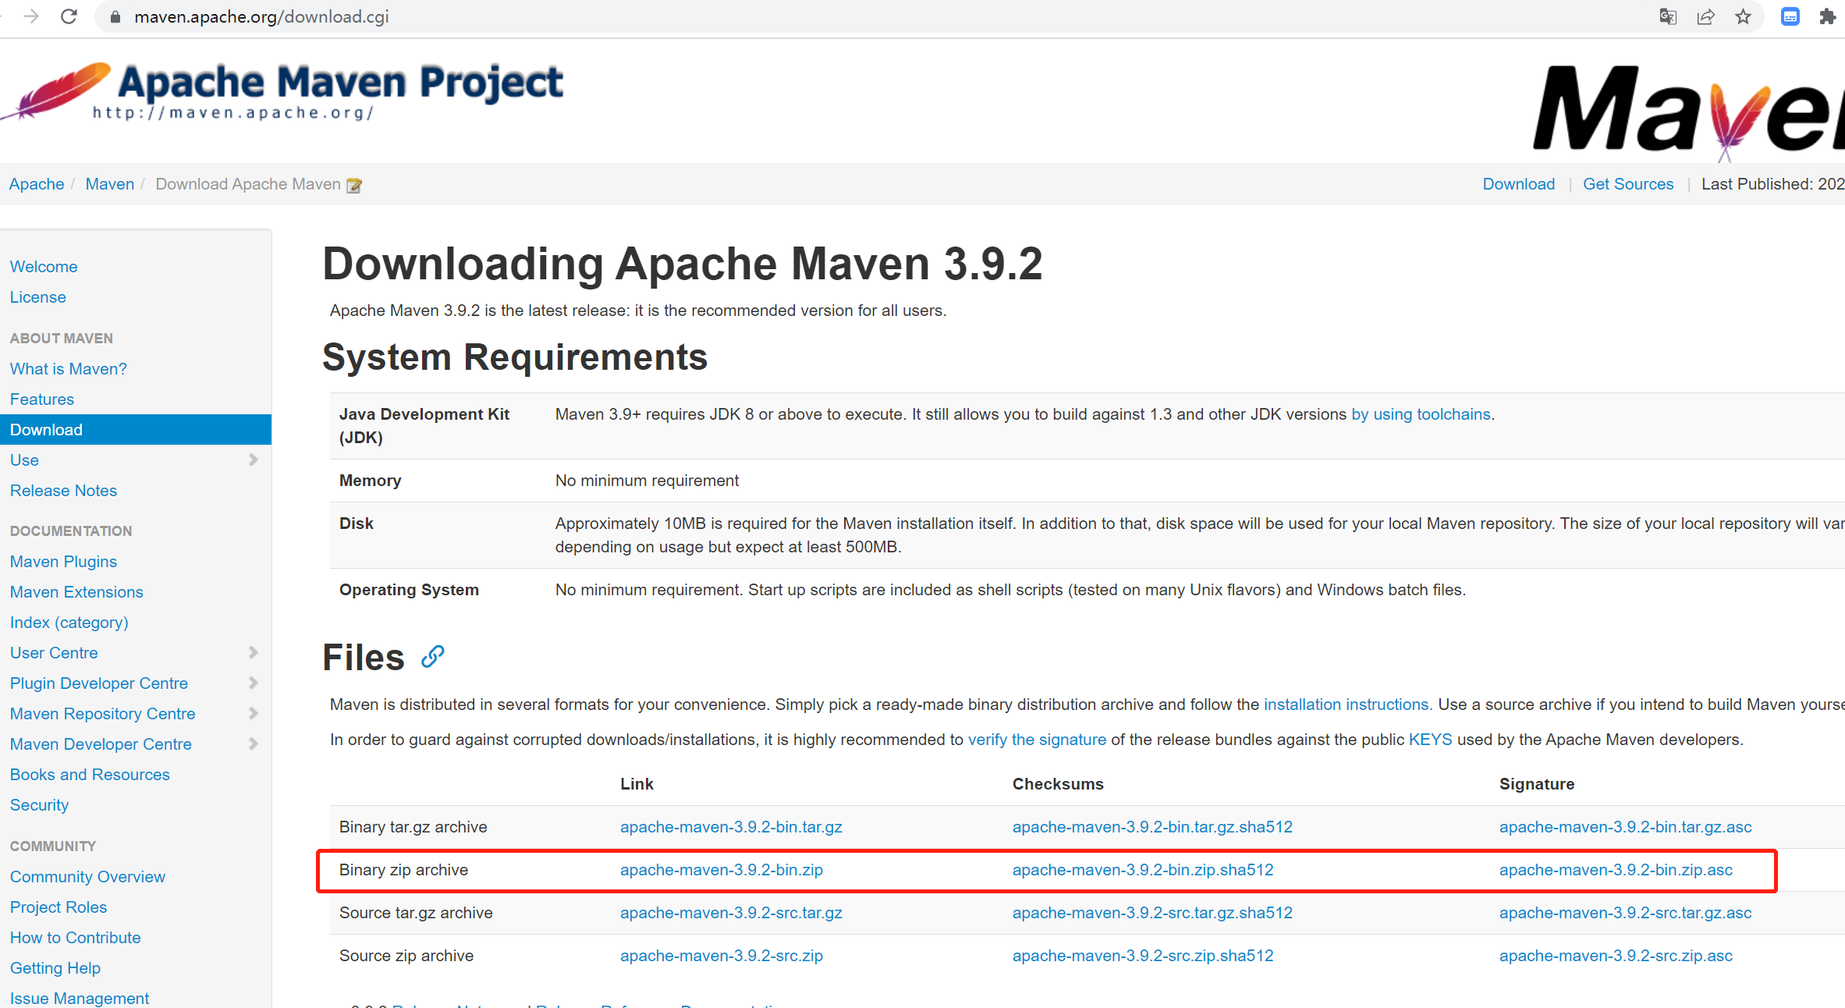1845x1008 pixels.
Task: Open the KEYS link
Action: tap(1431, 740)
